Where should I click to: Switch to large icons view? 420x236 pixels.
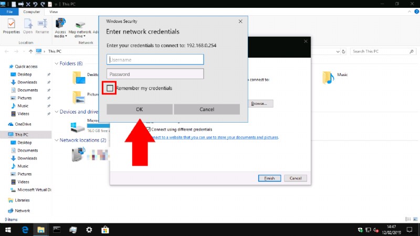[x=415, y=219]
